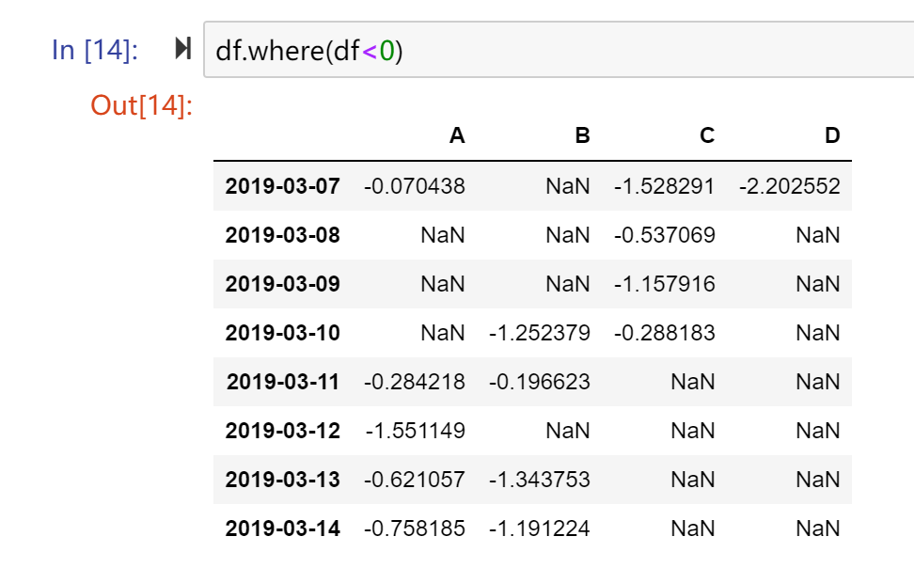
Task: Run cell 14 with the run icon
Action: click(183, 48)
